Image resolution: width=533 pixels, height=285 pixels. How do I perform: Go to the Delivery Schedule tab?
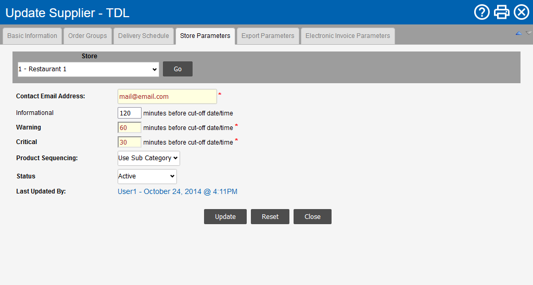tap(144, 36)
